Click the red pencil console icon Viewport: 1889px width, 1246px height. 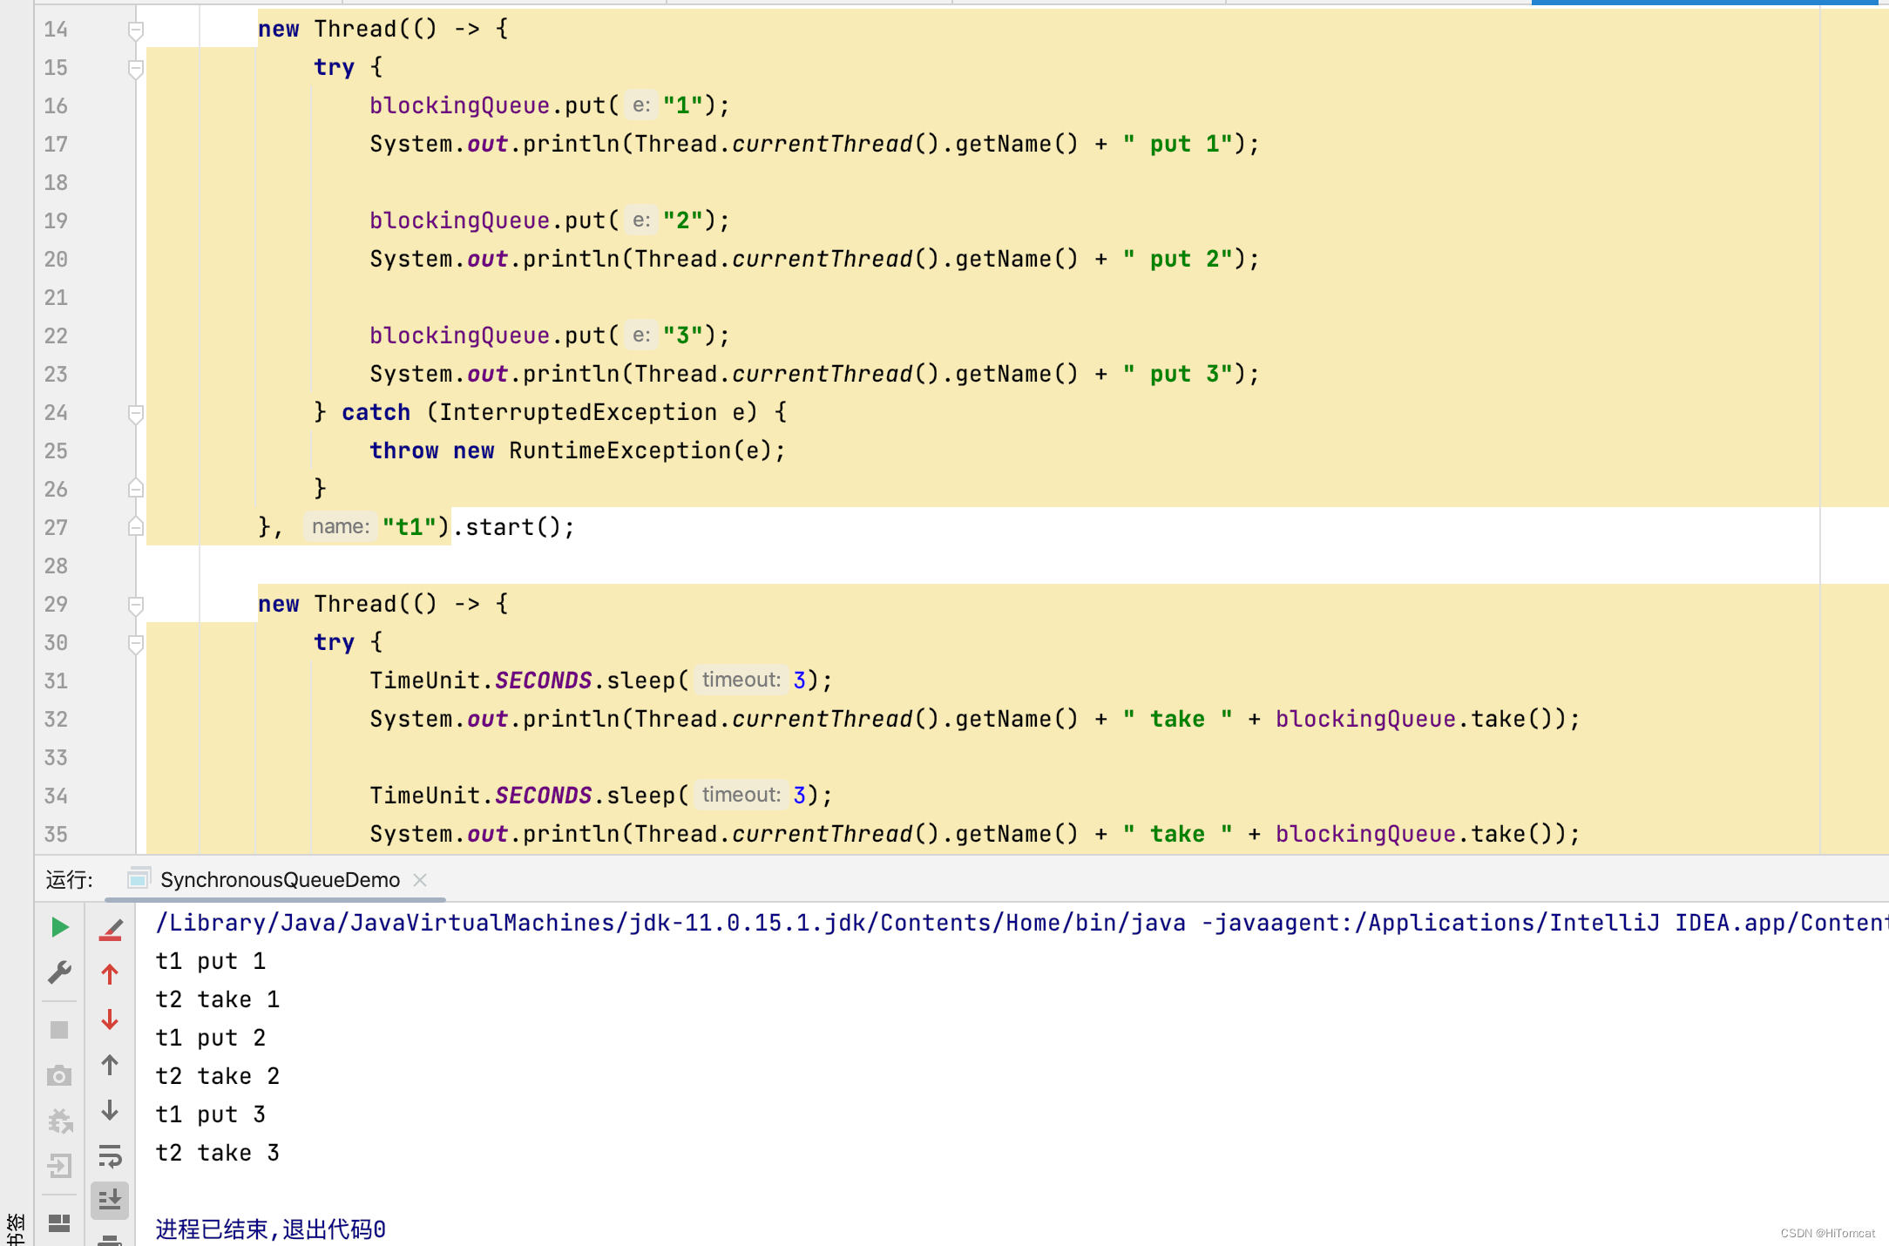click(110, 929)
